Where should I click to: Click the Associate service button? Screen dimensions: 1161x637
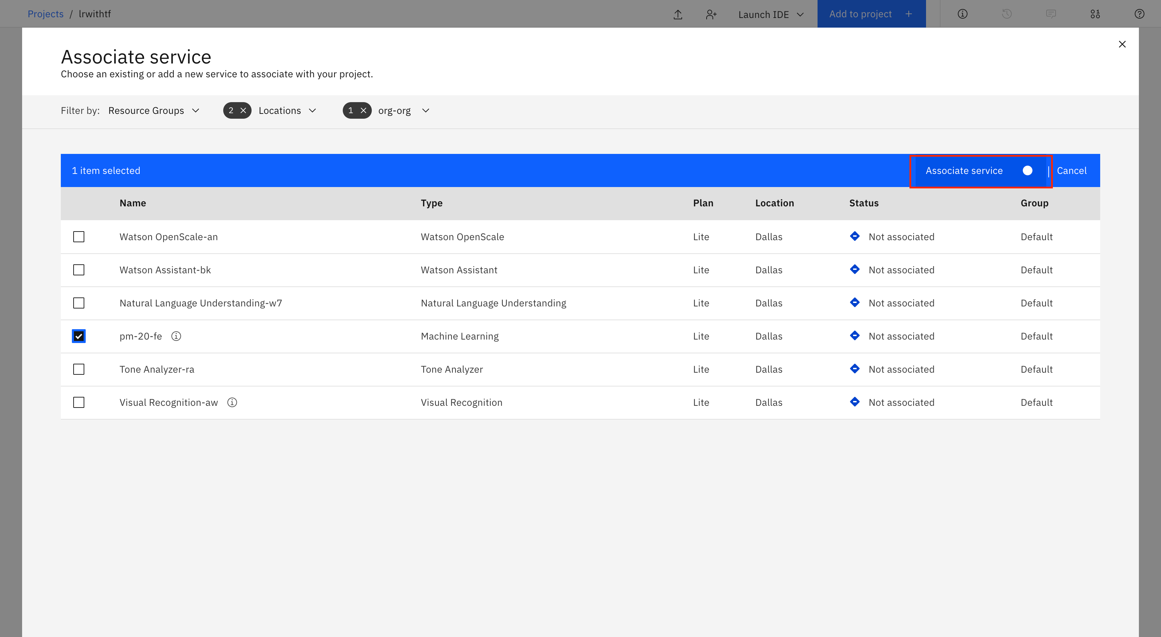980,170
